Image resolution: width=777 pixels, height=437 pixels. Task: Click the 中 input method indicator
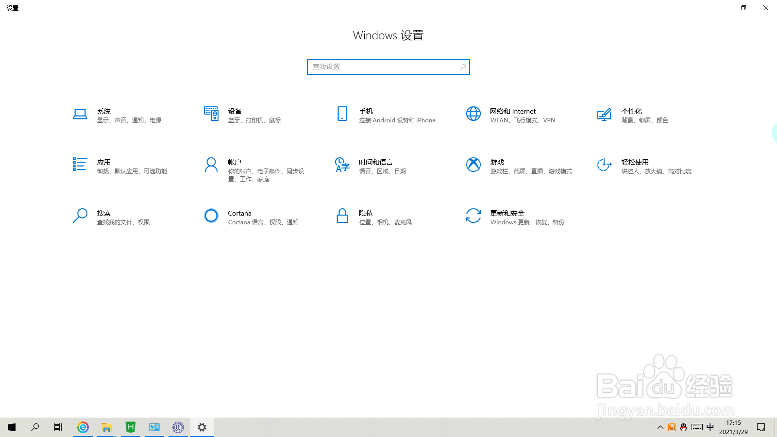(x=710, y=427)
